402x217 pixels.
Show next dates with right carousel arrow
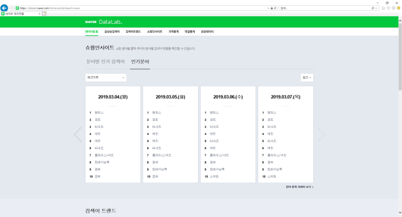click(321, 134)
